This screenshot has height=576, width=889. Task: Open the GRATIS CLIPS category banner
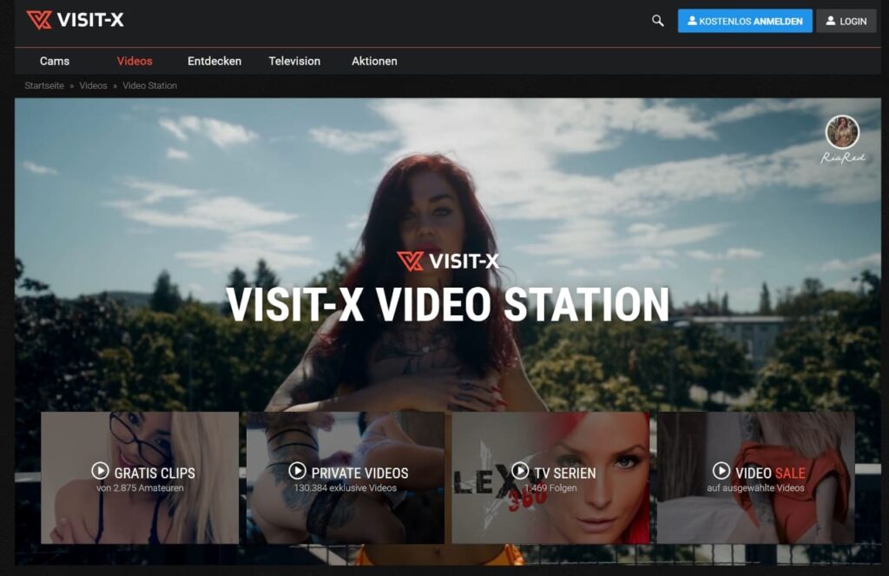pos(139,479)
